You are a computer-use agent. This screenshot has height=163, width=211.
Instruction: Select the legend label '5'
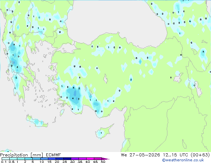tap(33, 162)
